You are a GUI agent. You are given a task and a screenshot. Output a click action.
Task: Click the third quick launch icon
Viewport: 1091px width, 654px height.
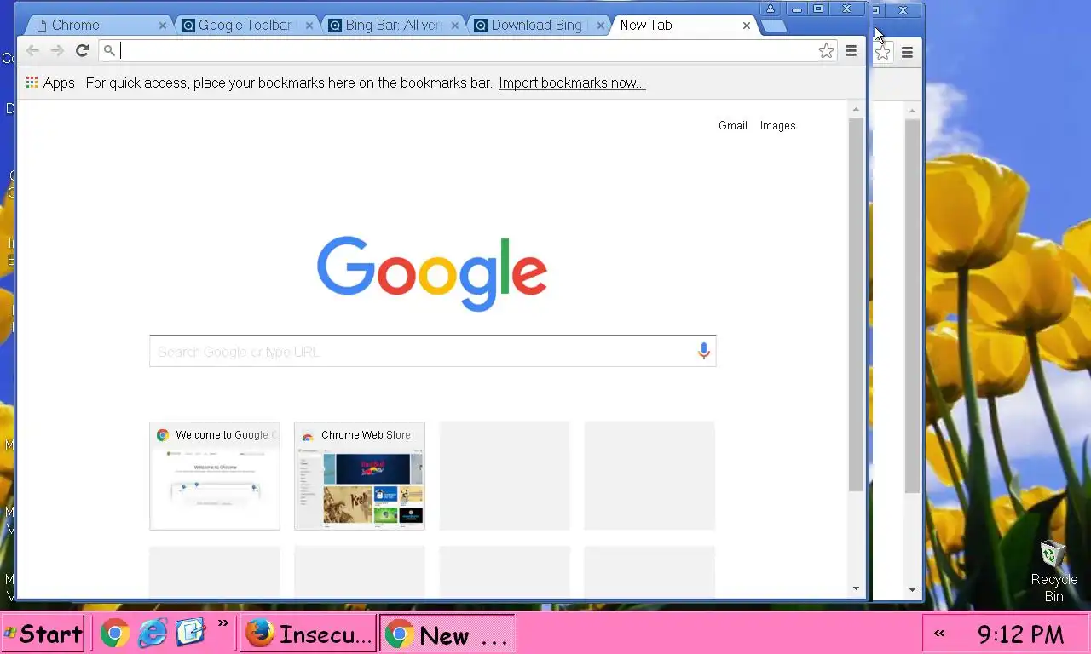coord(190,633)
